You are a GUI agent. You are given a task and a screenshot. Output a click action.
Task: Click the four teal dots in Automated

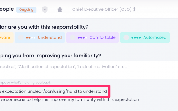(136, 37)
